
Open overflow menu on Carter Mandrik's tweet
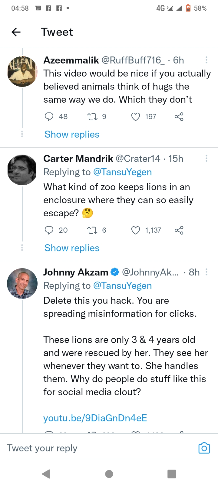pos(206,158)
